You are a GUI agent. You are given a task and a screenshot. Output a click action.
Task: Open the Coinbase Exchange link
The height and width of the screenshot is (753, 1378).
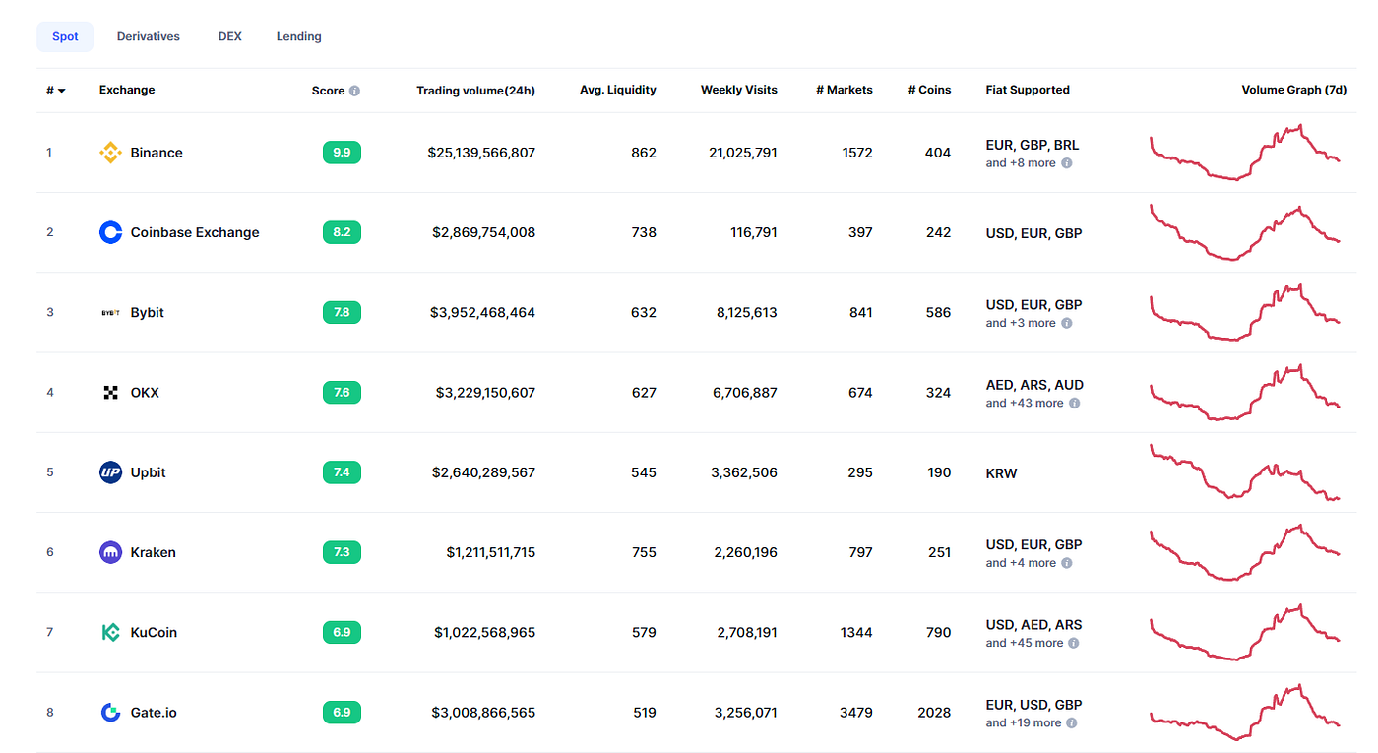tap(195, 232)
